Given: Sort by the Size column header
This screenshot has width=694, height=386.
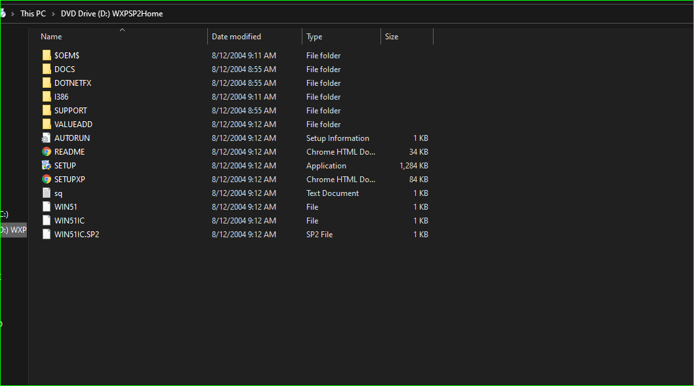Looking at the screenshot, I should pyautogui.click(x=392, y=37).
